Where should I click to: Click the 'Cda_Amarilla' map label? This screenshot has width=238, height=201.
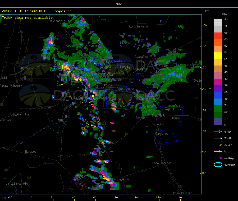[x=20, y=114]
